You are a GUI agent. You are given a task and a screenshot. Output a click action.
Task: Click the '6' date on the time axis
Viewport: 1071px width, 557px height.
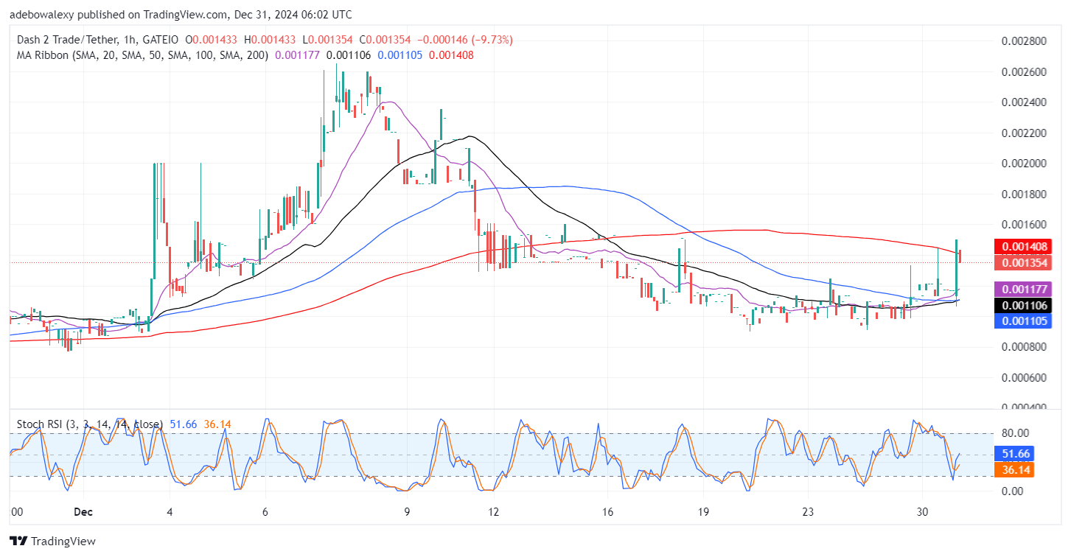click(265, 511)
